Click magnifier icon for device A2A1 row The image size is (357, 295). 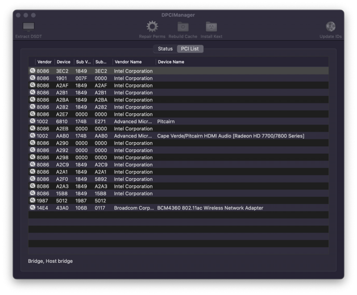(33, 172)
